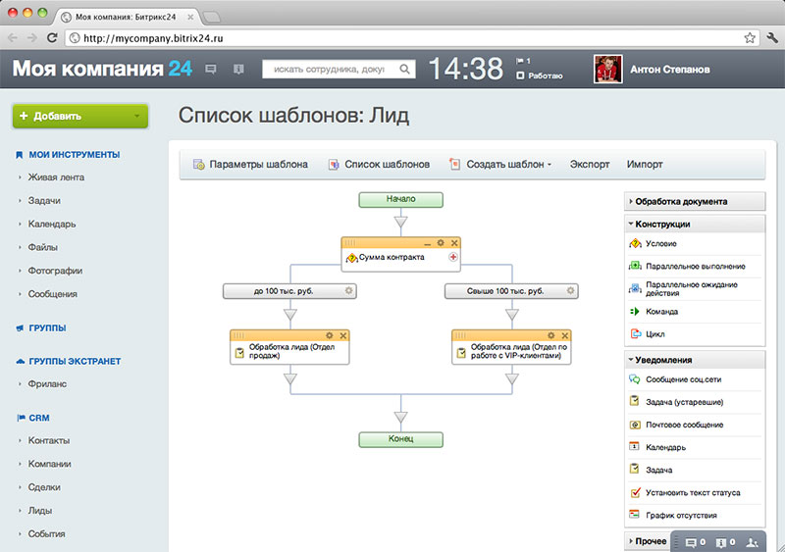
Task: Select the Цикл activity
Action: point(647,333)
